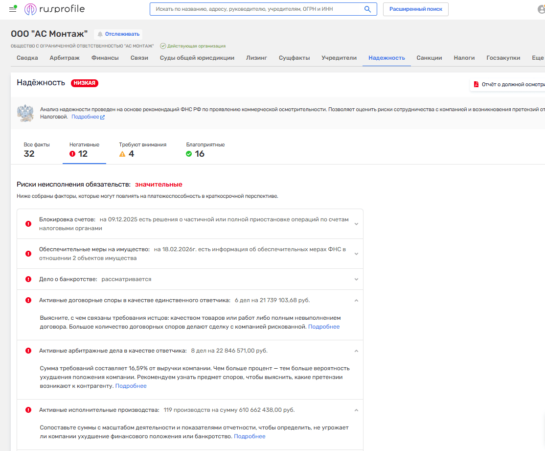Viewport: 545px width, 451px height.
Task: Click the Расширенный поиск button
Action: pyautogui.click(x=415, y=9)
